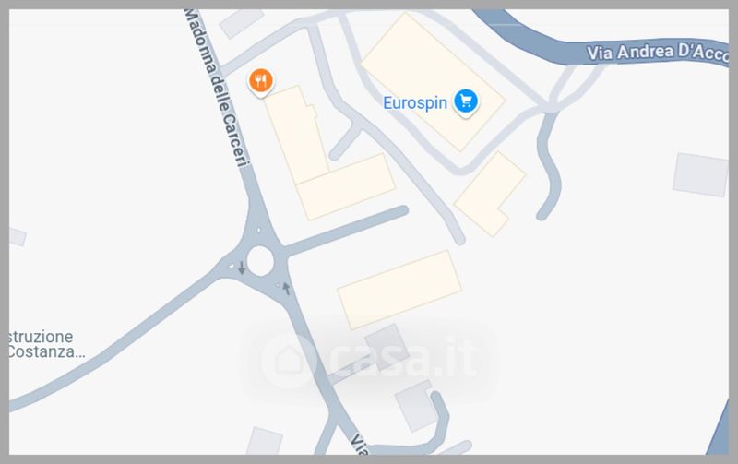
Task: Open the Eurospin place label
Action: pyautogui.click(x=414, y=103)
